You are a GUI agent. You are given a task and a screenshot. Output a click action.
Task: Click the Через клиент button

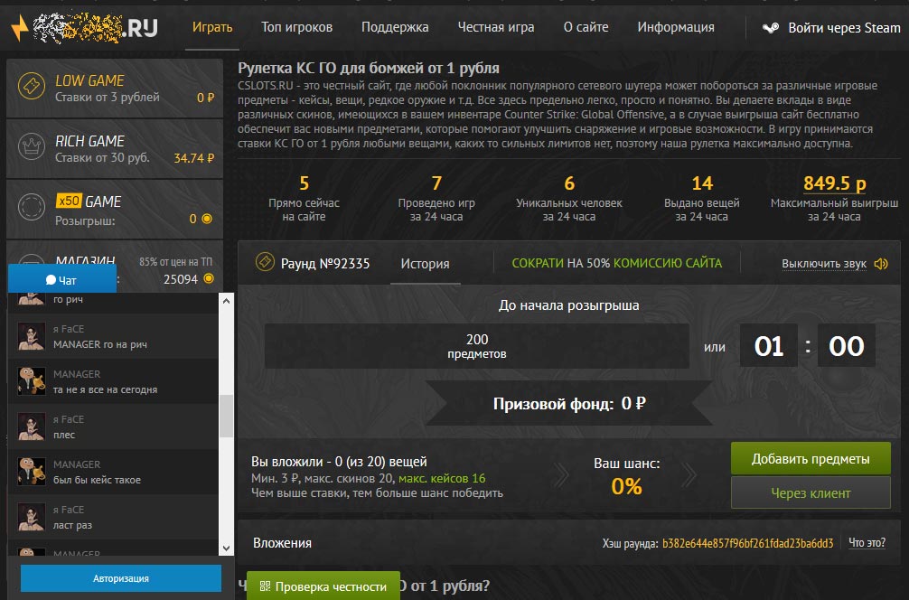811,492
